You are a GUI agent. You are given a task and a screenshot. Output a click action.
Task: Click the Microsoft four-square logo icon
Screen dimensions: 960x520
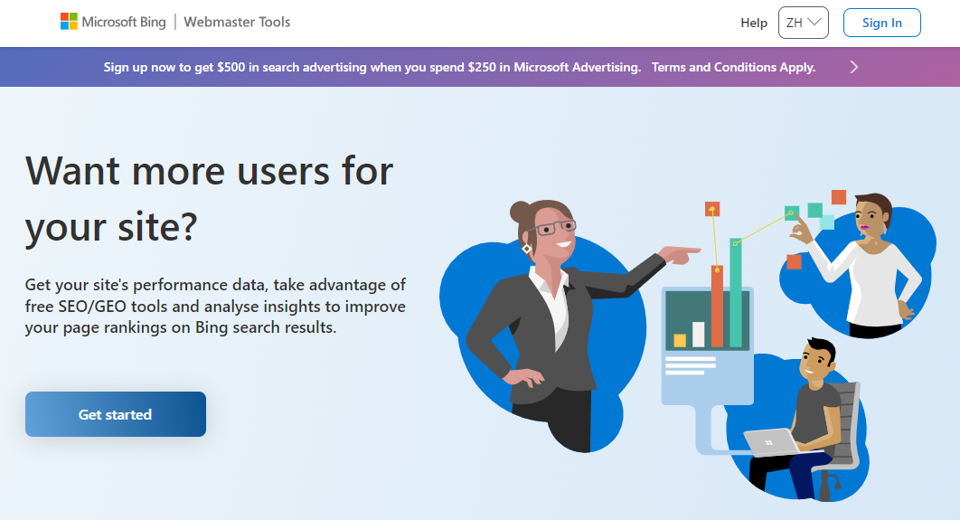tap(69, 22)
